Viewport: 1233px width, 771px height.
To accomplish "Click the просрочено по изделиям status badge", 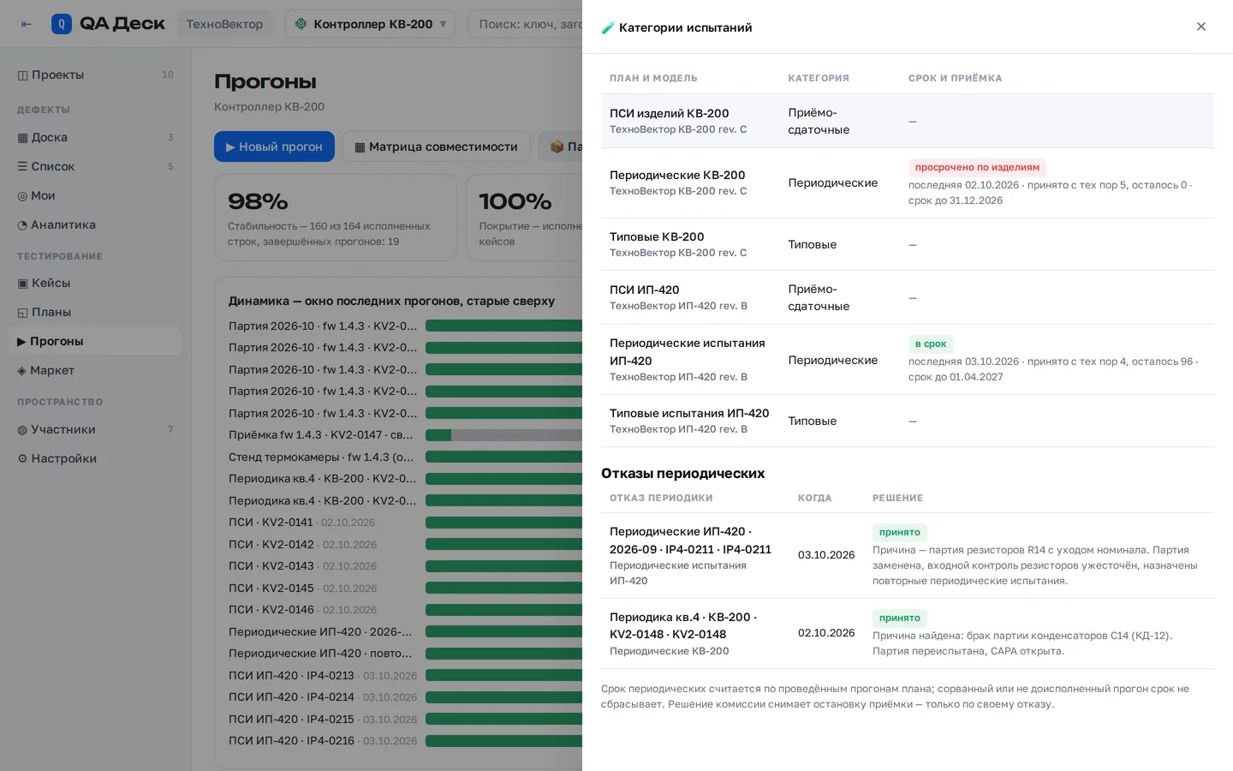I will (x=977, y=168).
